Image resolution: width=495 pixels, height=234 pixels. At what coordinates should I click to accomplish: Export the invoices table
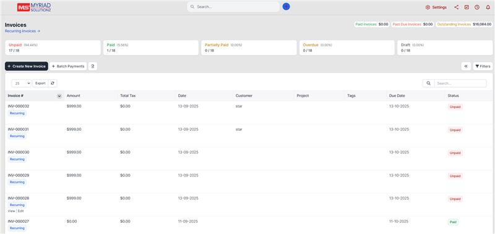(x=40, y=83)
